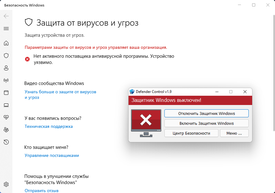Click 'Отключить Защитник Windows' button
This screenshot has width=275, height=193.
click(206, 113)
